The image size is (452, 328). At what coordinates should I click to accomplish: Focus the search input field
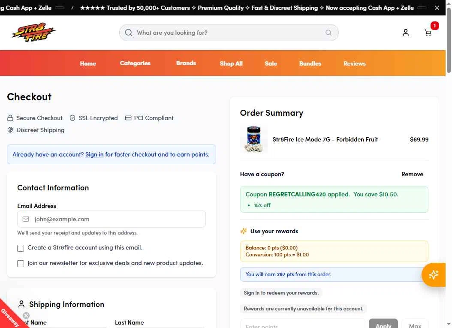pos(229,33)
